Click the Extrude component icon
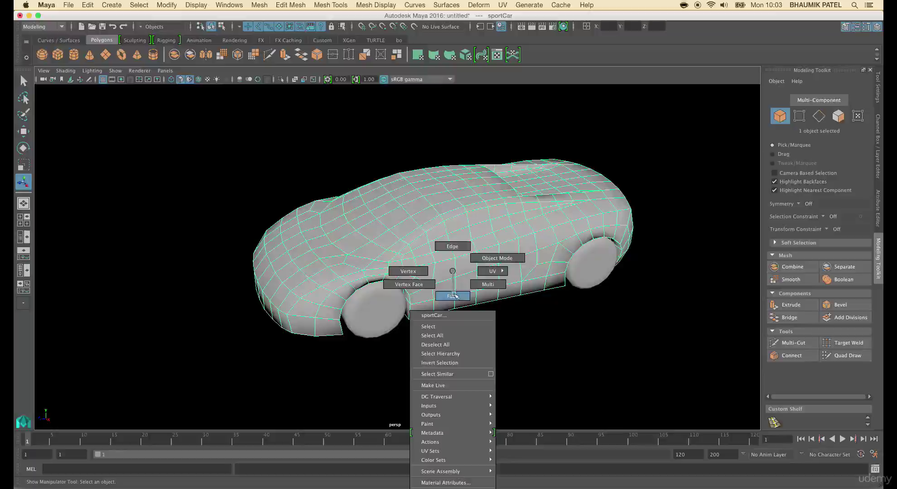The height and width of the screenshot is (489, 897). coord(774,305)
